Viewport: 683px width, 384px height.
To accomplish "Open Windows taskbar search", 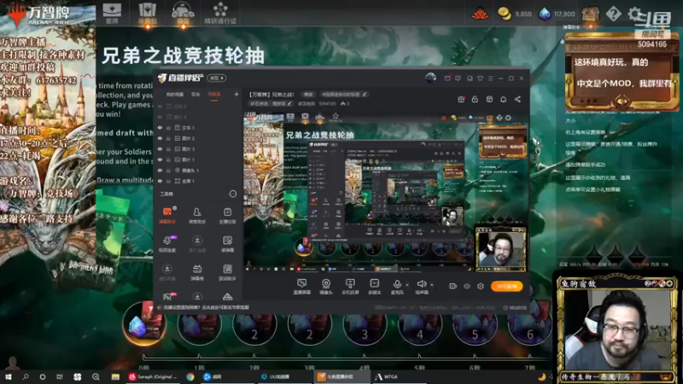I will coord(26,376).
